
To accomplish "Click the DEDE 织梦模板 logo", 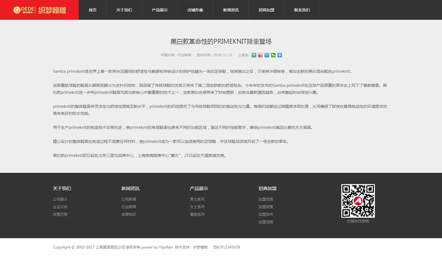I will tap(39, 10).
